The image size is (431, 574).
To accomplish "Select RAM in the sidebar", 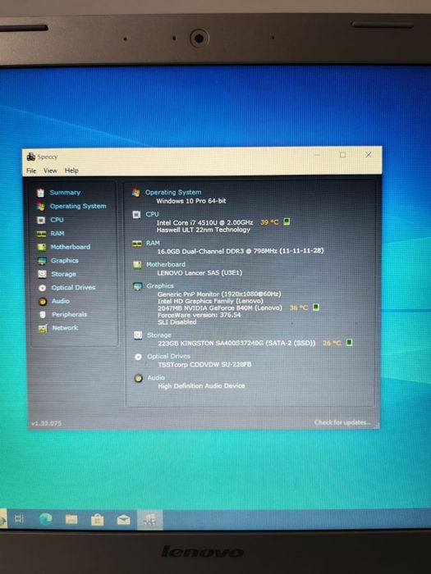I will pyautogui.click(x=57, y=233).
